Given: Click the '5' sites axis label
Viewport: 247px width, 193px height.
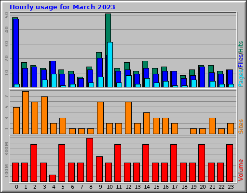Looking at the screenshot, I should tap(7, 107).
